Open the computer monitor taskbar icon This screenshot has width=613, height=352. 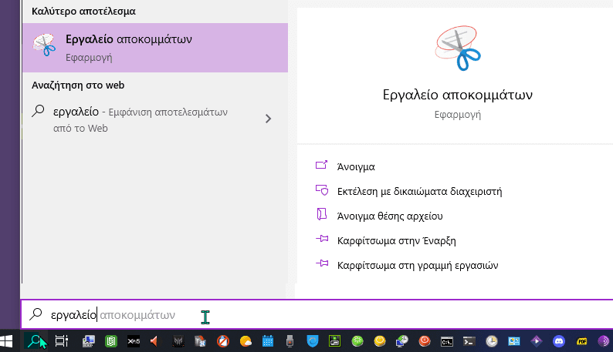tap(88, 341)
